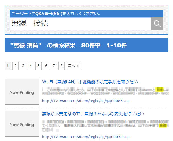Image resolution: width=173 pixels, height=141 pixels.
Task: Click the keyword search field containing 無線 接続
Action: pos(80,24)
